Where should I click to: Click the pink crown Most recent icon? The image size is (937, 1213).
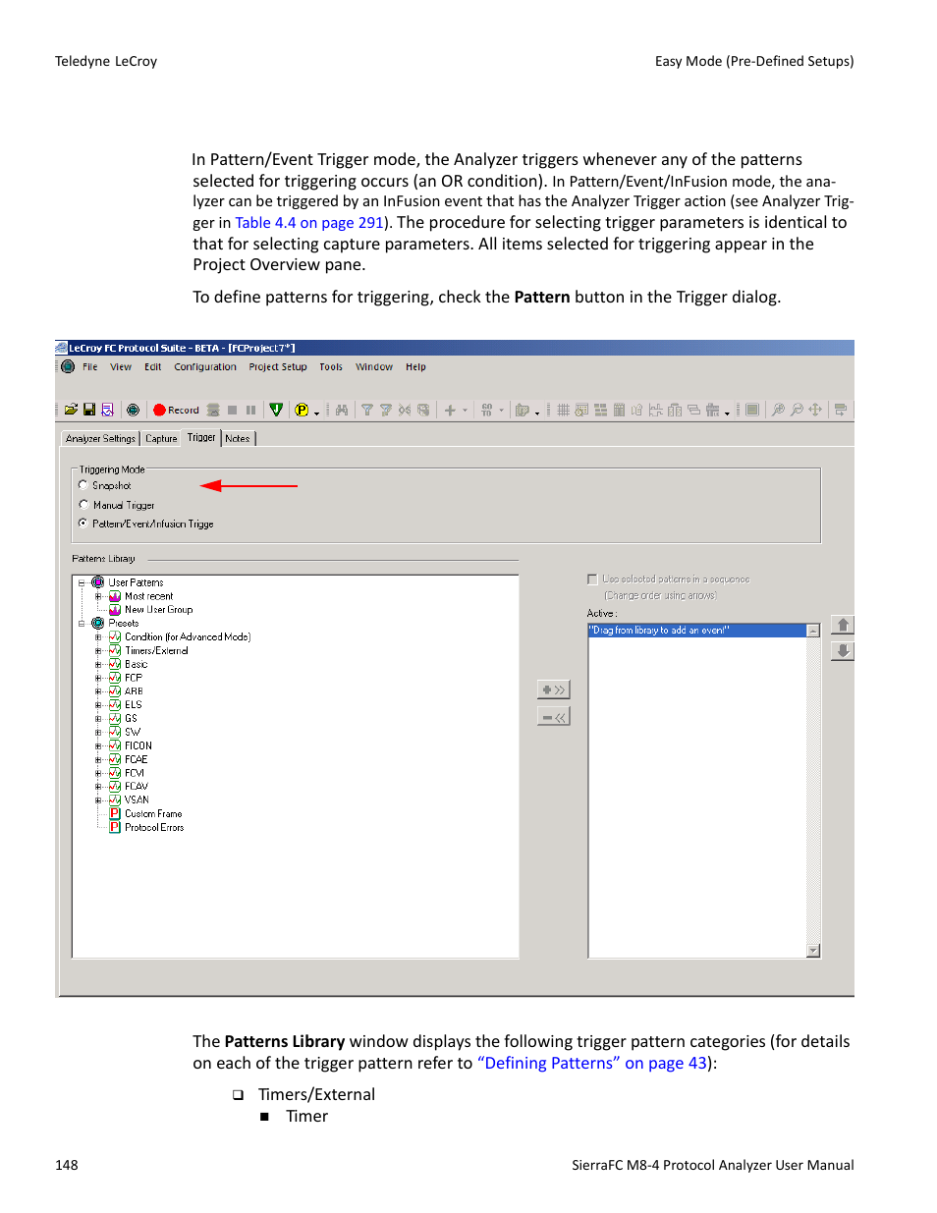tap(115, 596)
